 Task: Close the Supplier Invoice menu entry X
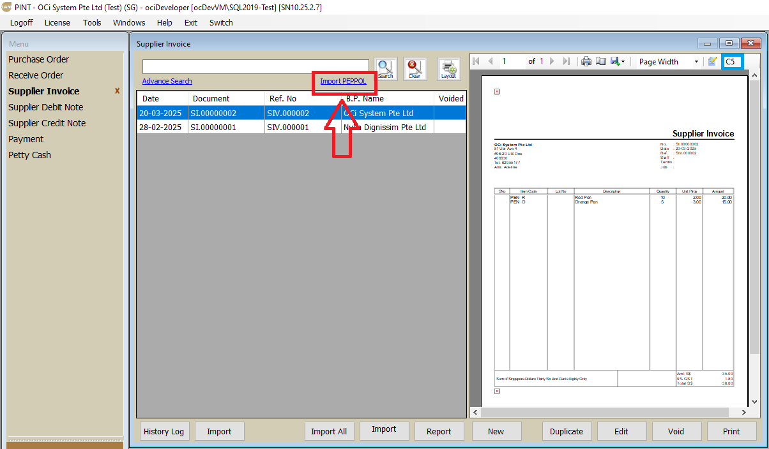point(117,91)
